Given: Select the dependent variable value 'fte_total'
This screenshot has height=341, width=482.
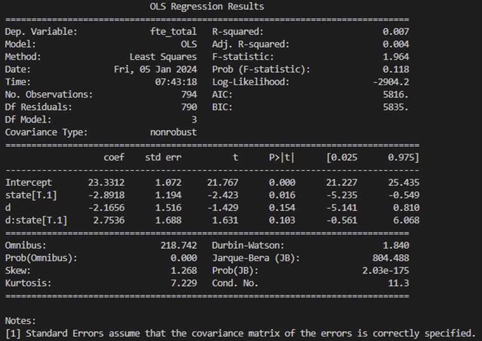Looking at the screenshot, I should coord(173,32).
